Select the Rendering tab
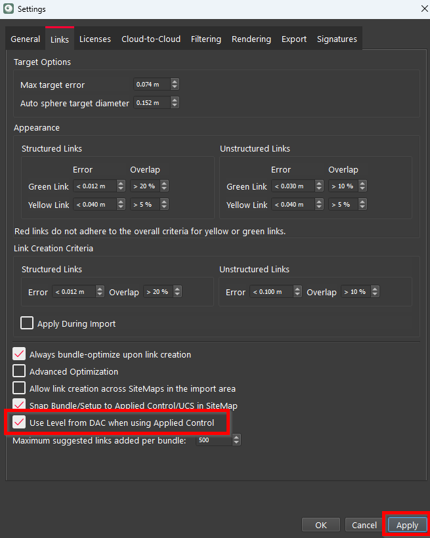 [x=251, y=39]
